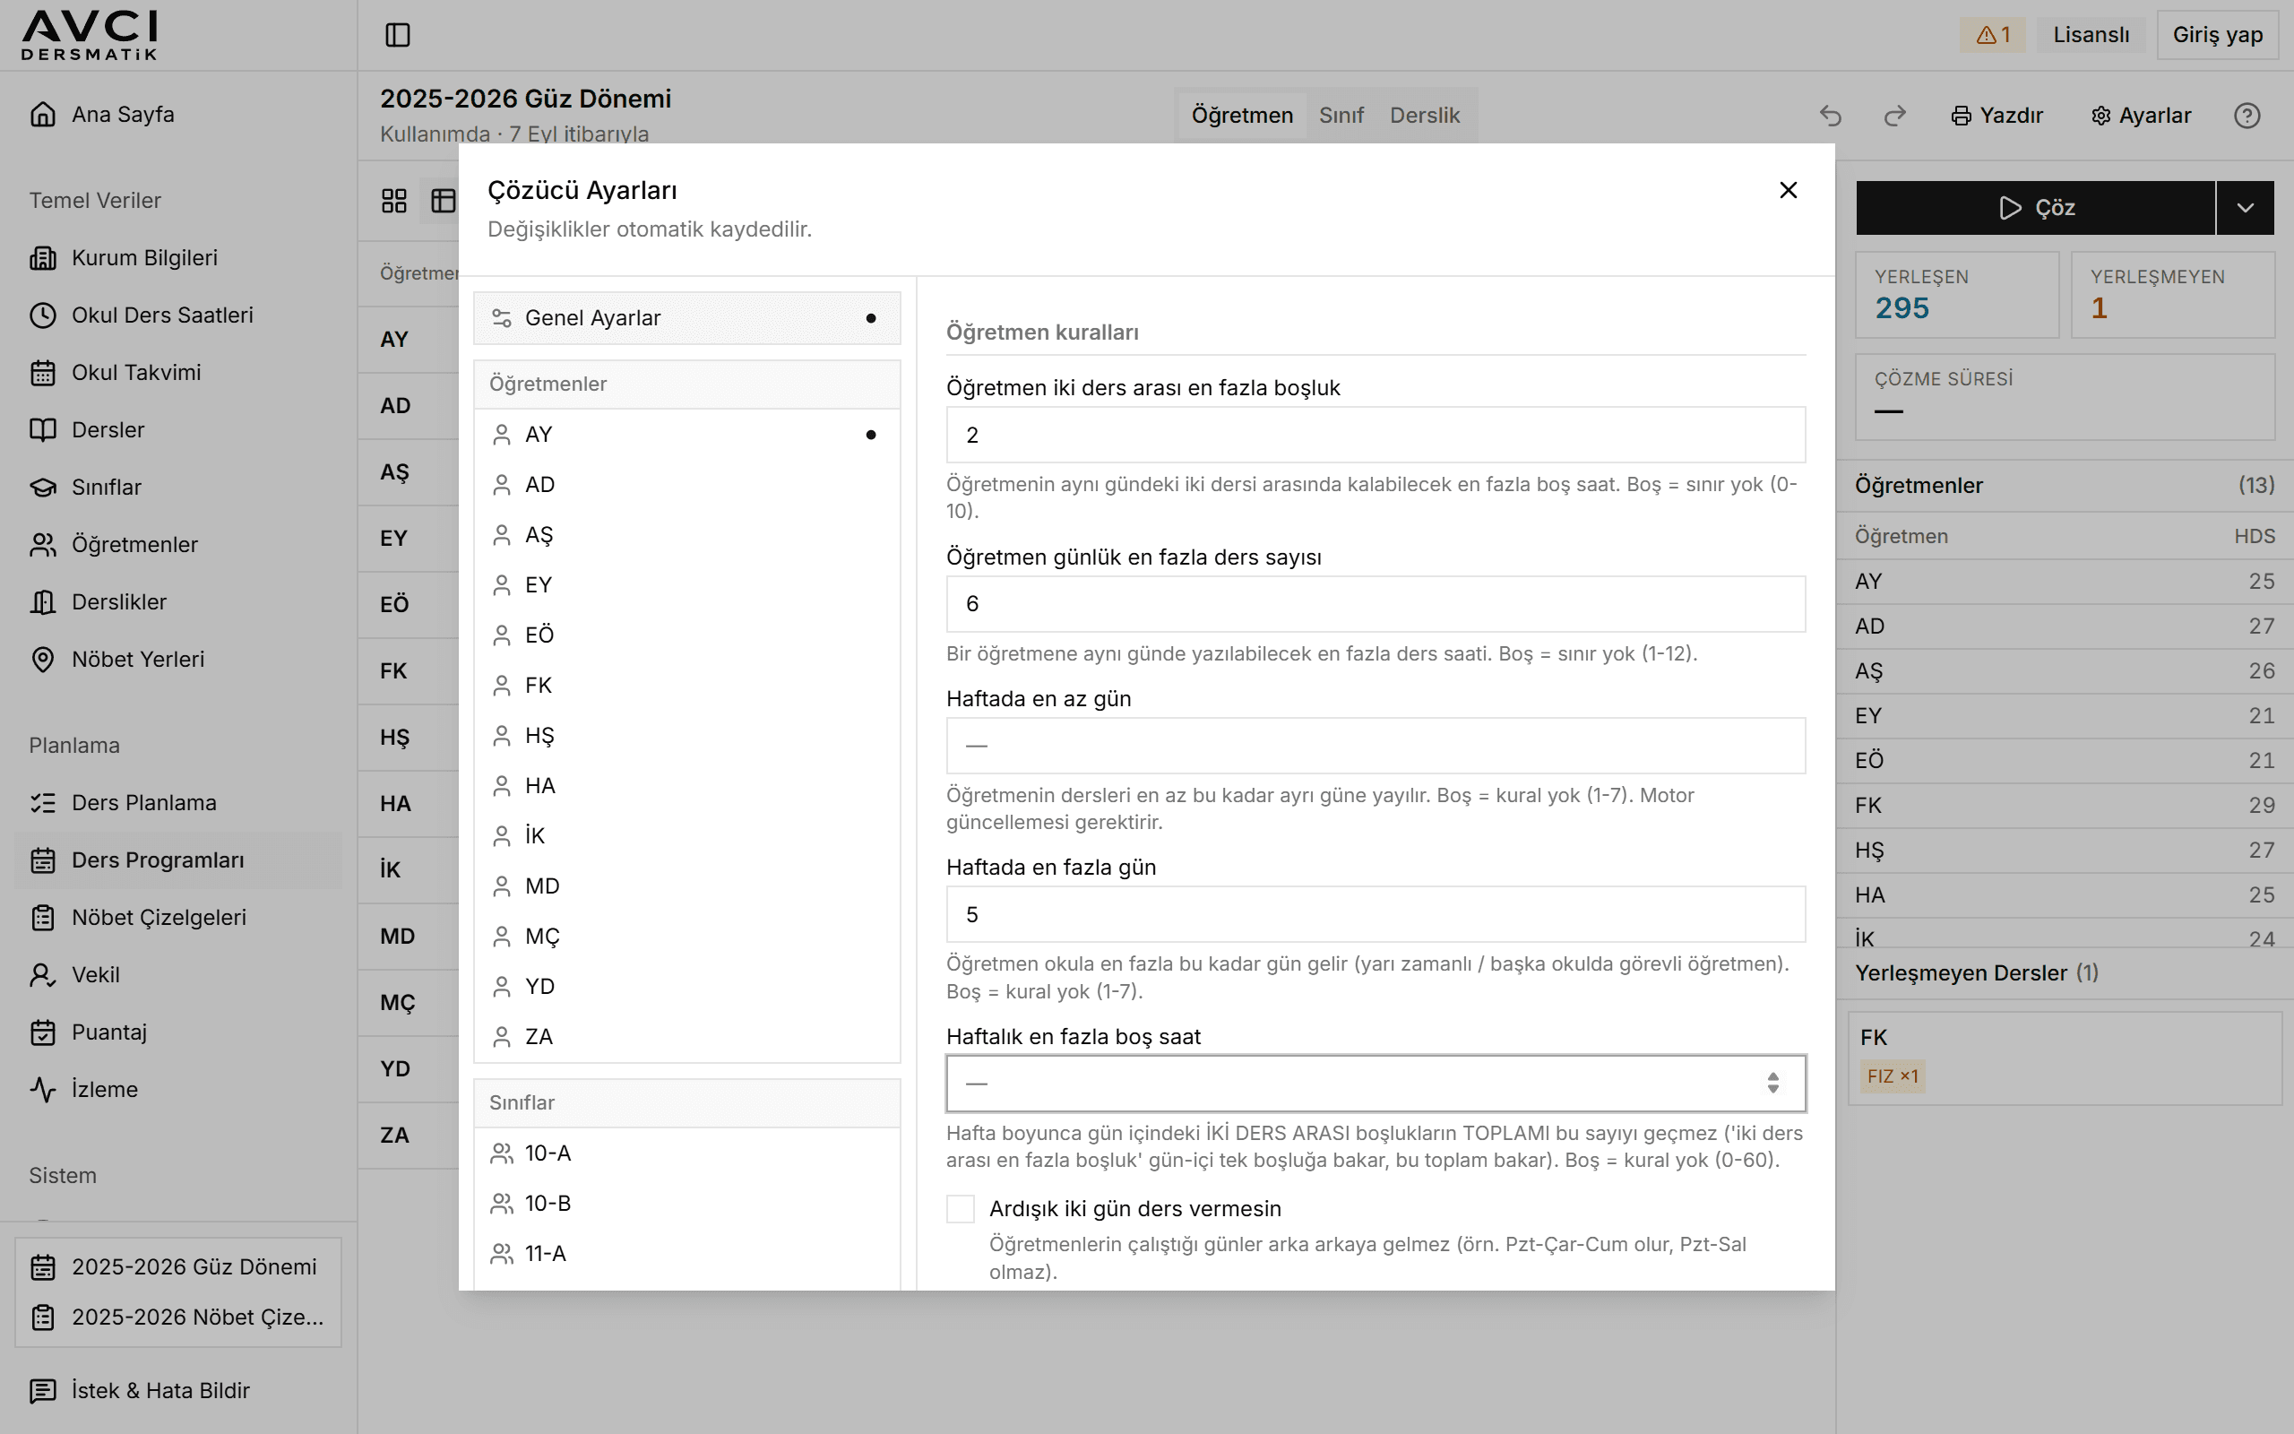Go to Ana Sayfa in sidebar
The width and height of the screenshot is (2294, 1434).
click(178, 115)
